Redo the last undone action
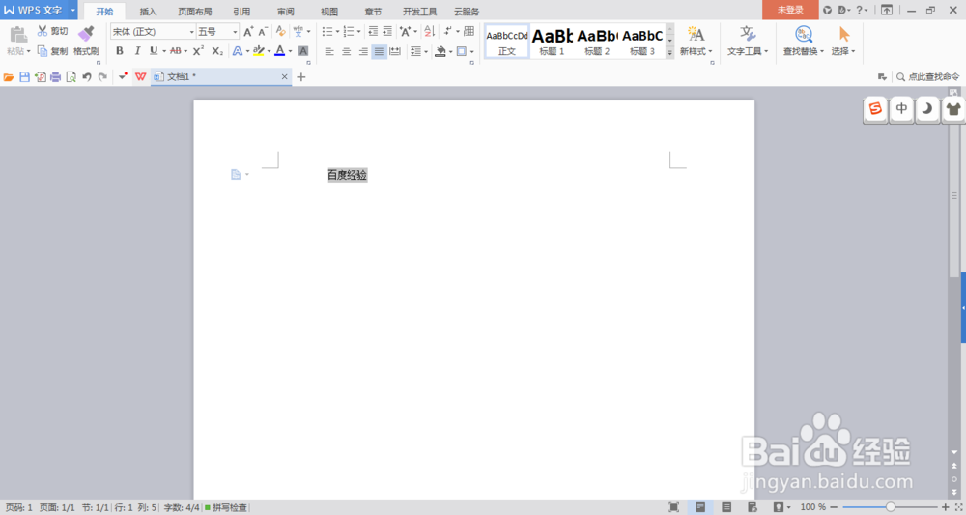This screenshot has width=966, height=515. (x=103, y=77)
